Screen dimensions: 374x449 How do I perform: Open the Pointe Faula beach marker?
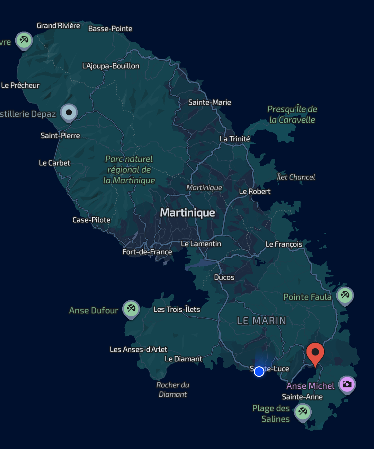(345, 295)
